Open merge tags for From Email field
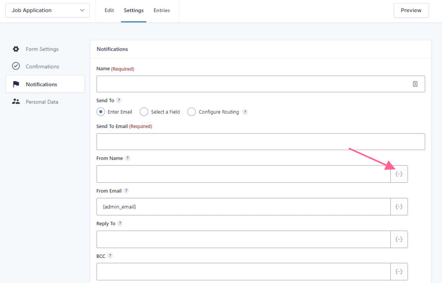 399,207
